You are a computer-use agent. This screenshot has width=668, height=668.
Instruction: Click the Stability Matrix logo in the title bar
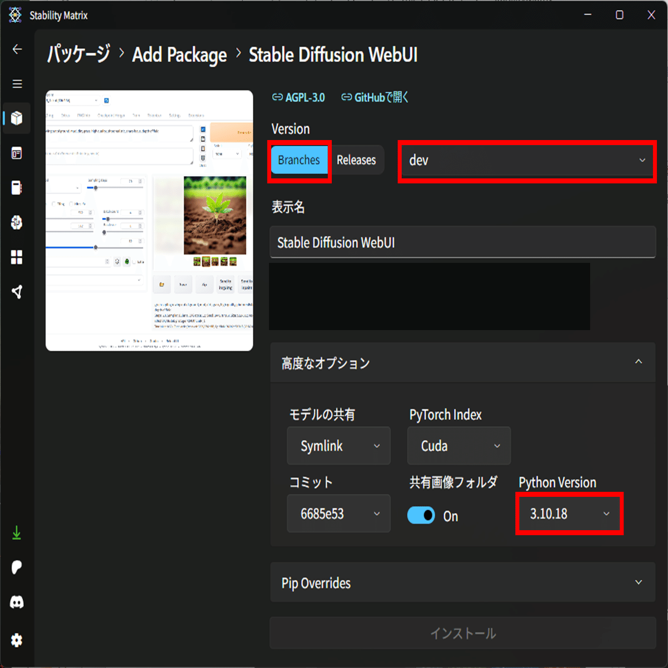[16, 15]
